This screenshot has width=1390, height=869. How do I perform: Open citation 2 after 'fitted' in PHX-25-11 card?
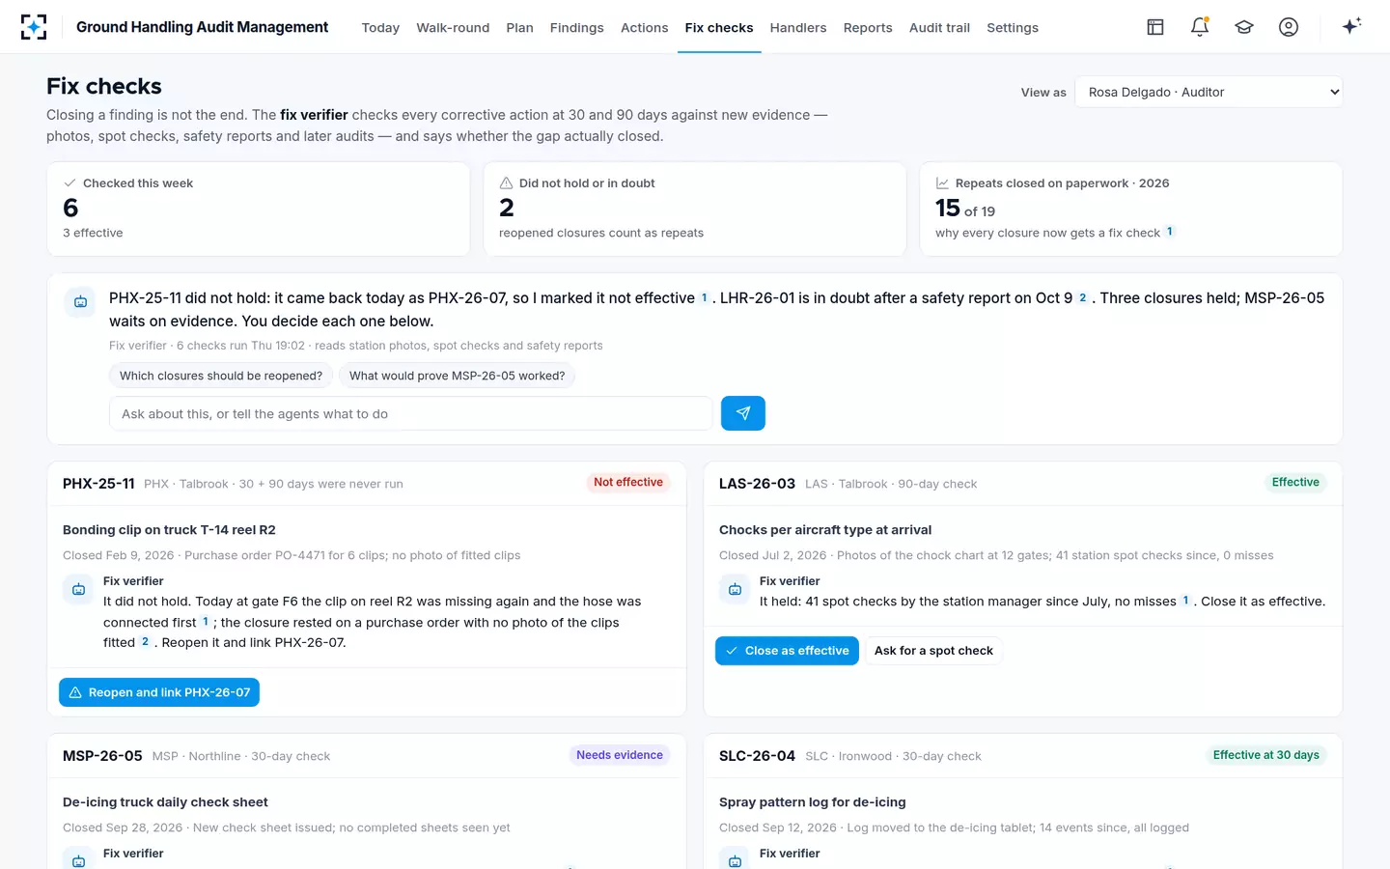tap(145, 642)
